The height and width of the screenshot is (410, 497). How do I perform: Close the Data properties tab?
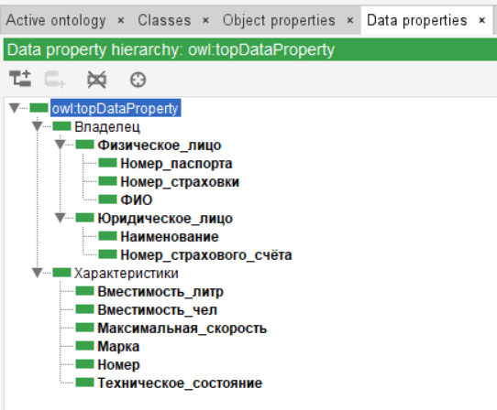click(x=482, y=20)
